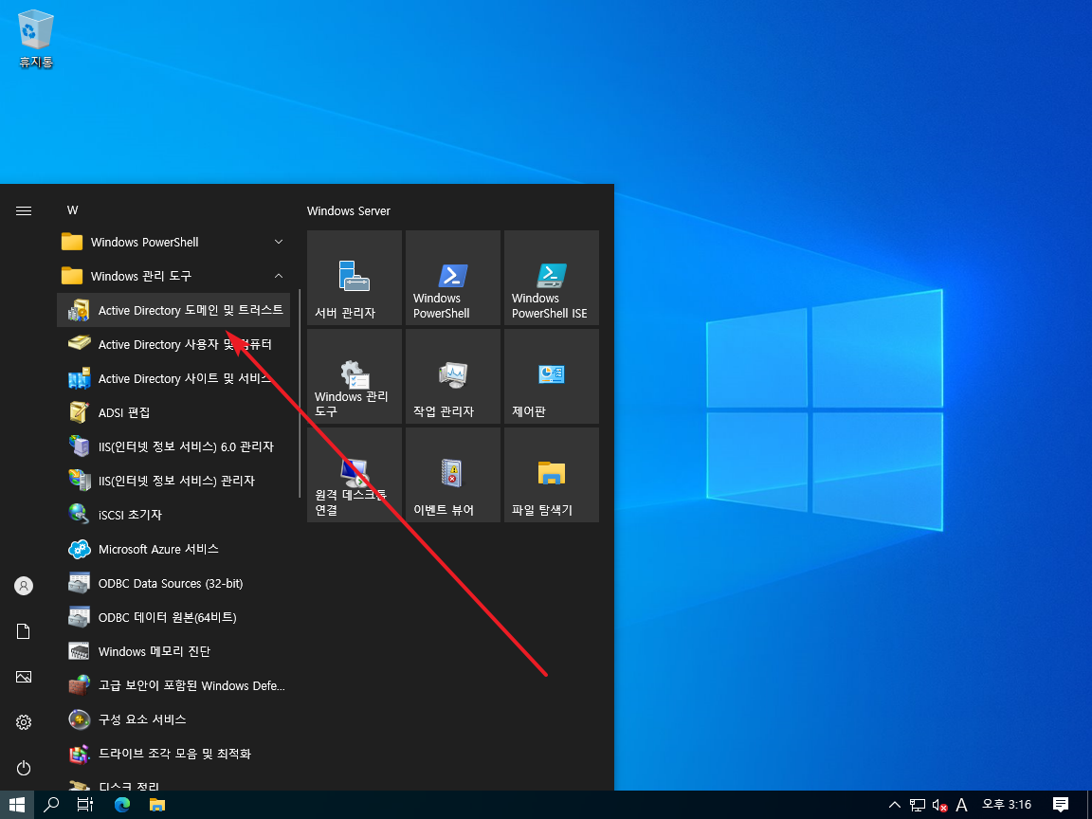Open the Recycle Bin (휴지통) desktop icon
Screen dimensions: 1092x819
coord(35,39)
